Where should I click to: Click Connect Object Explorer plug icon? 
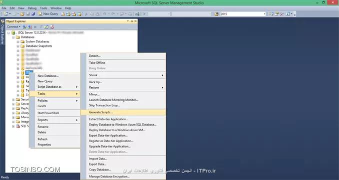(x=24, y=27)
